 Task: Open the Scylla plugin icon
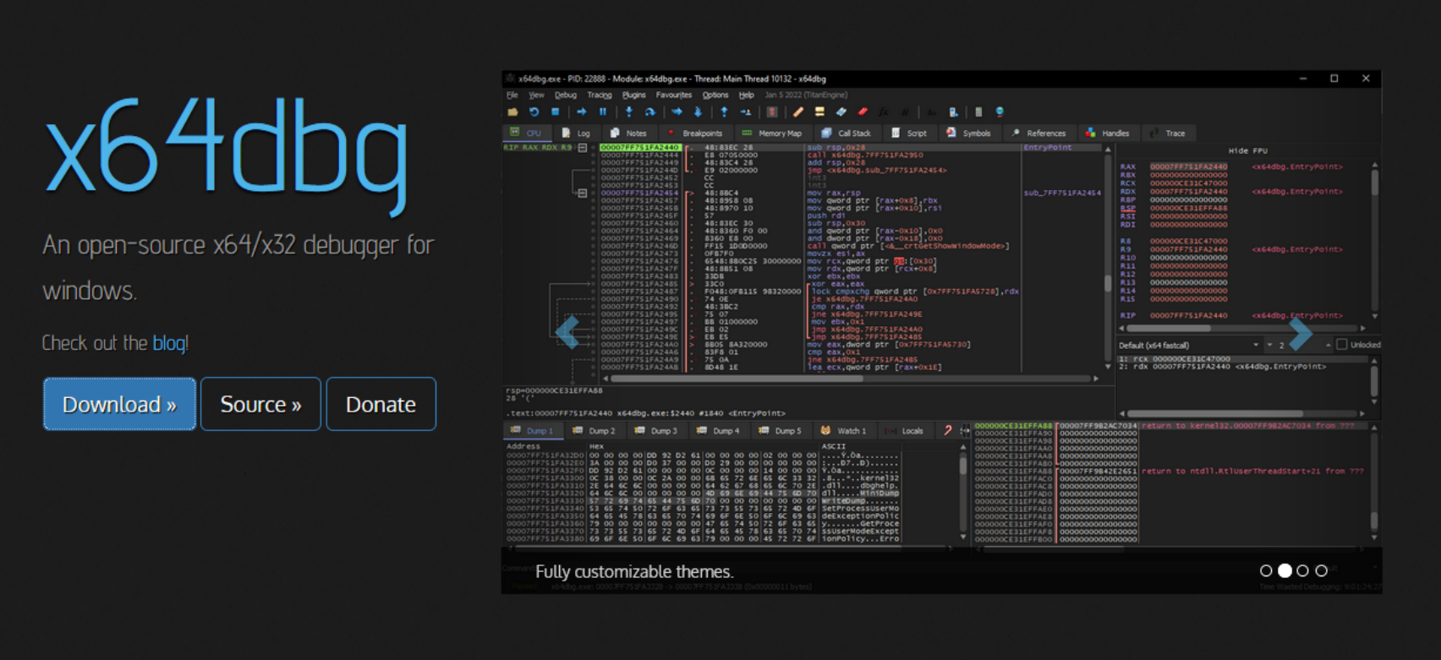coord(772,112)
